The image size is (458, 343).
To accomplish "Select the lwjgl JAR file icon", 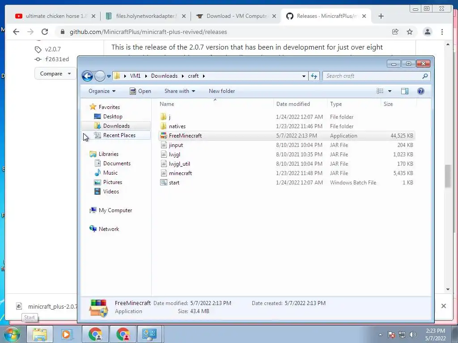I will click(x=164, y=154).
